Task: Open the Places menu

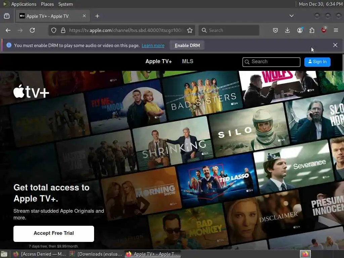Action: (x=47, y=4)
